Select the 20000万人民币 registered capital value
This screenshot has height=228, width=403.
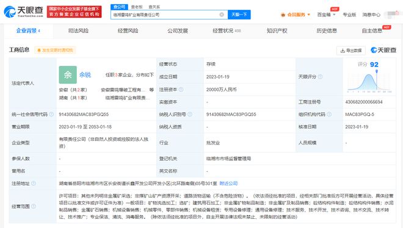coord(221,90)
